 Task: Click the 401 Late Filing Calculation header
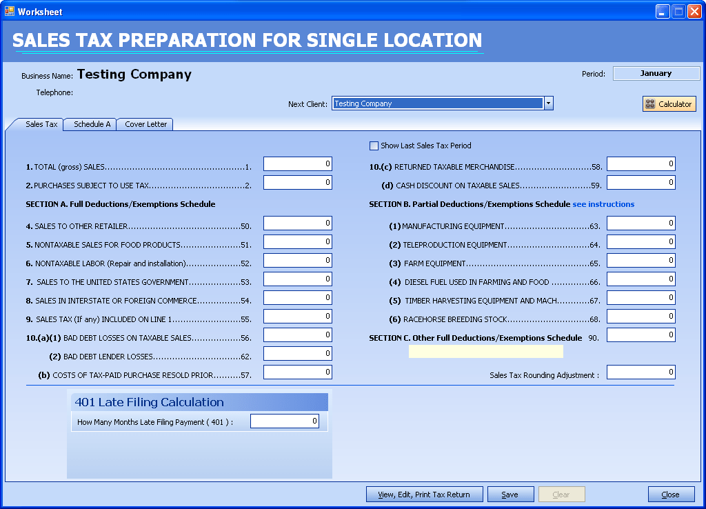199,402
